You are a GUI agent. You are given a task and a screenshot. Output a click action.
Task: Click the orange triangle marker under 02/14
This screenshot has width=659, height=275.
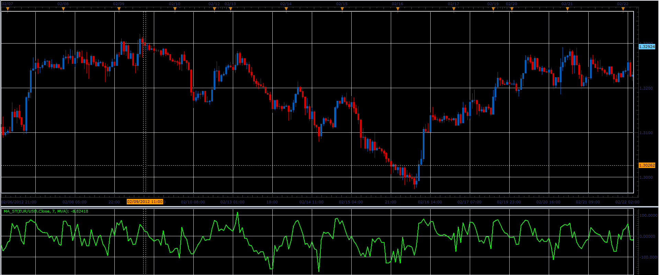(286, 9)
